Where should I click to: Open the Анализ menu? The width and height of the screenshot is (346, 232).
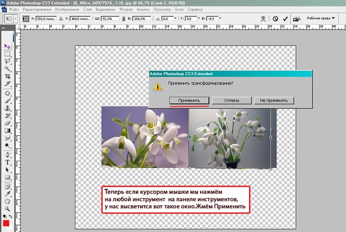tap(143, 10)
